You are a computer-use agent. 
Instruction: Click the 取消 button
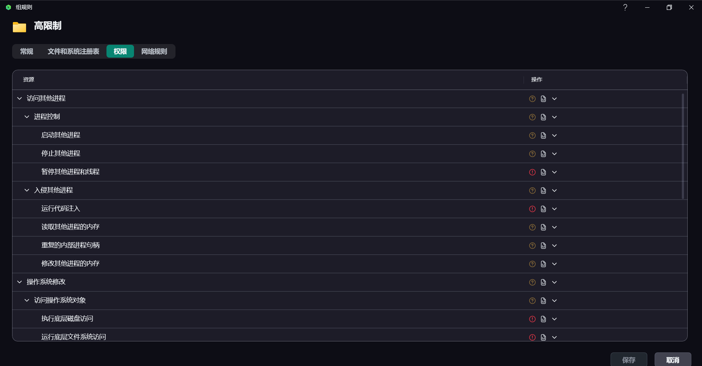673,360
